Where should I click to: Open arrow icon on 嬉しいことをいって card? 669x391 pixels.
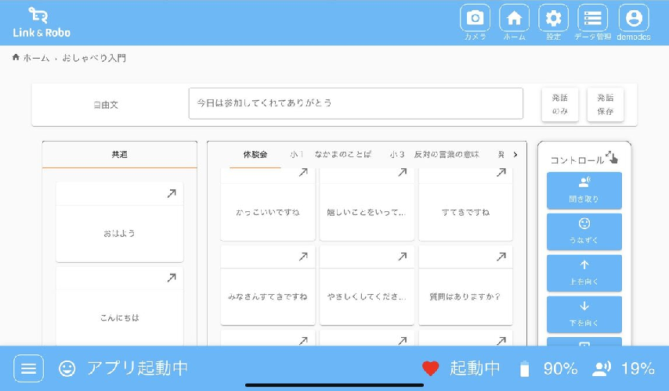[403, 173]
